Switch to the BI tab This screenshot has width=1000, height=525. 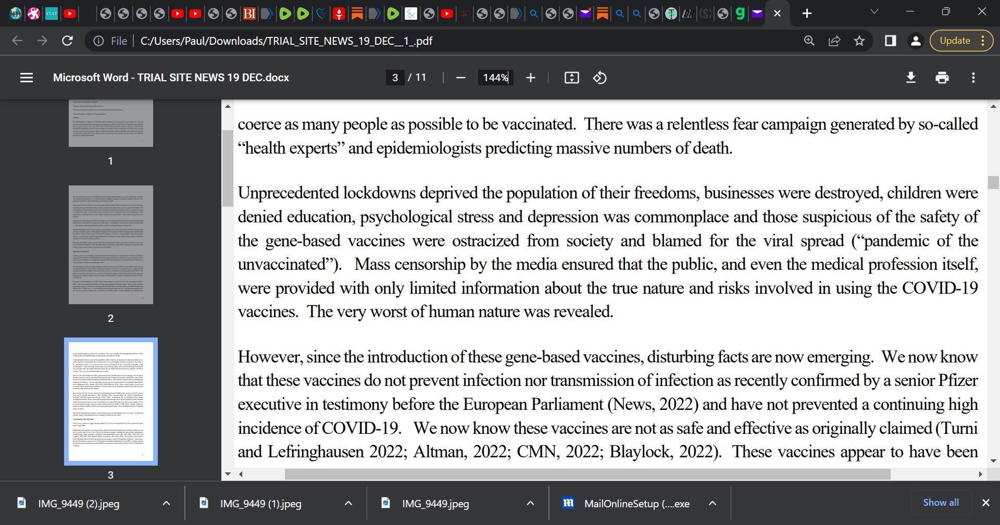coord(249,14)
